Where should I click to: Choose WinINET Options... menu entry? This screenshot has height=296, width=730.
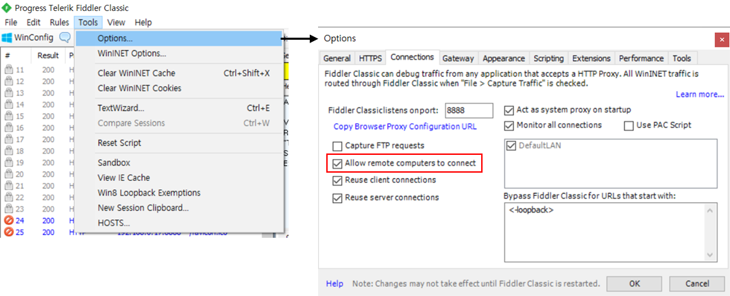(179, 53)
